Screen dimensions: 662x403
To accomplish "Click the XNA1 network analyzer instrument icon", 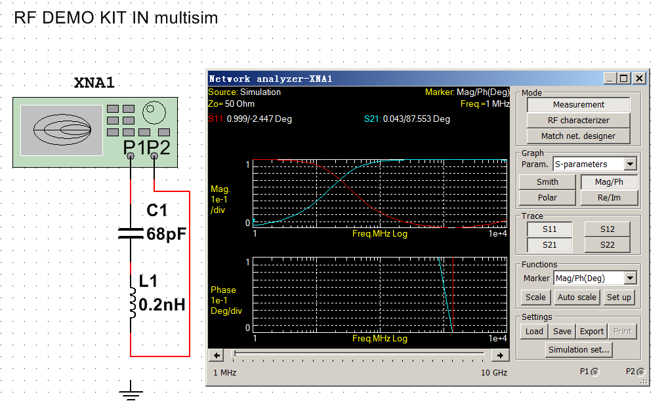I will pyautogui.click(x=95, y=132).
